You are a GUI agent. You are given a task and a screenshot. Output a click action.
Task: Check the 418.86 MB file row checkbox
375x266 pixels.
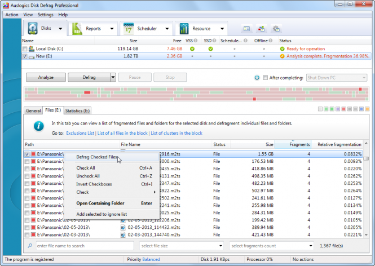[27, 169]
